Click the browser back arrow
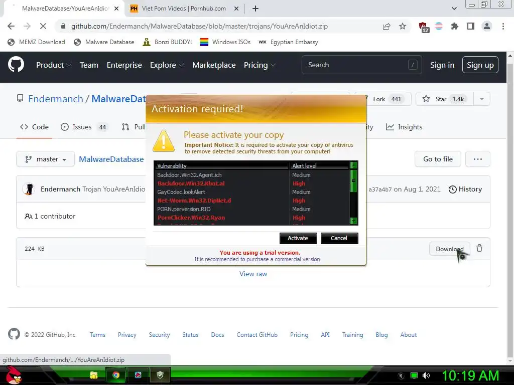 point(11,26)
